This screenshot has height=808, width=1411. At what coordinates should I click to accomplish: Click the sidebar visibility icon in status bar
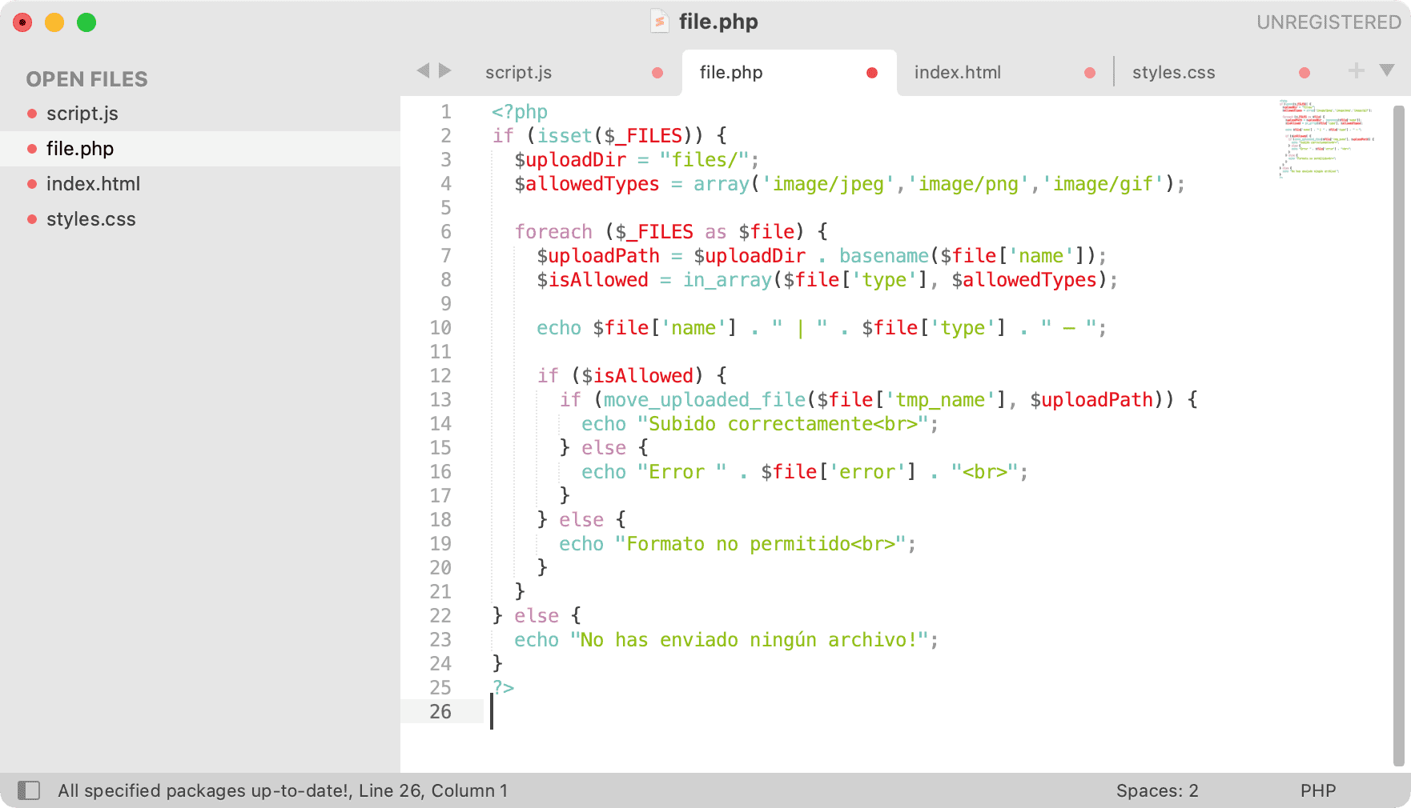tap(30, 790)
